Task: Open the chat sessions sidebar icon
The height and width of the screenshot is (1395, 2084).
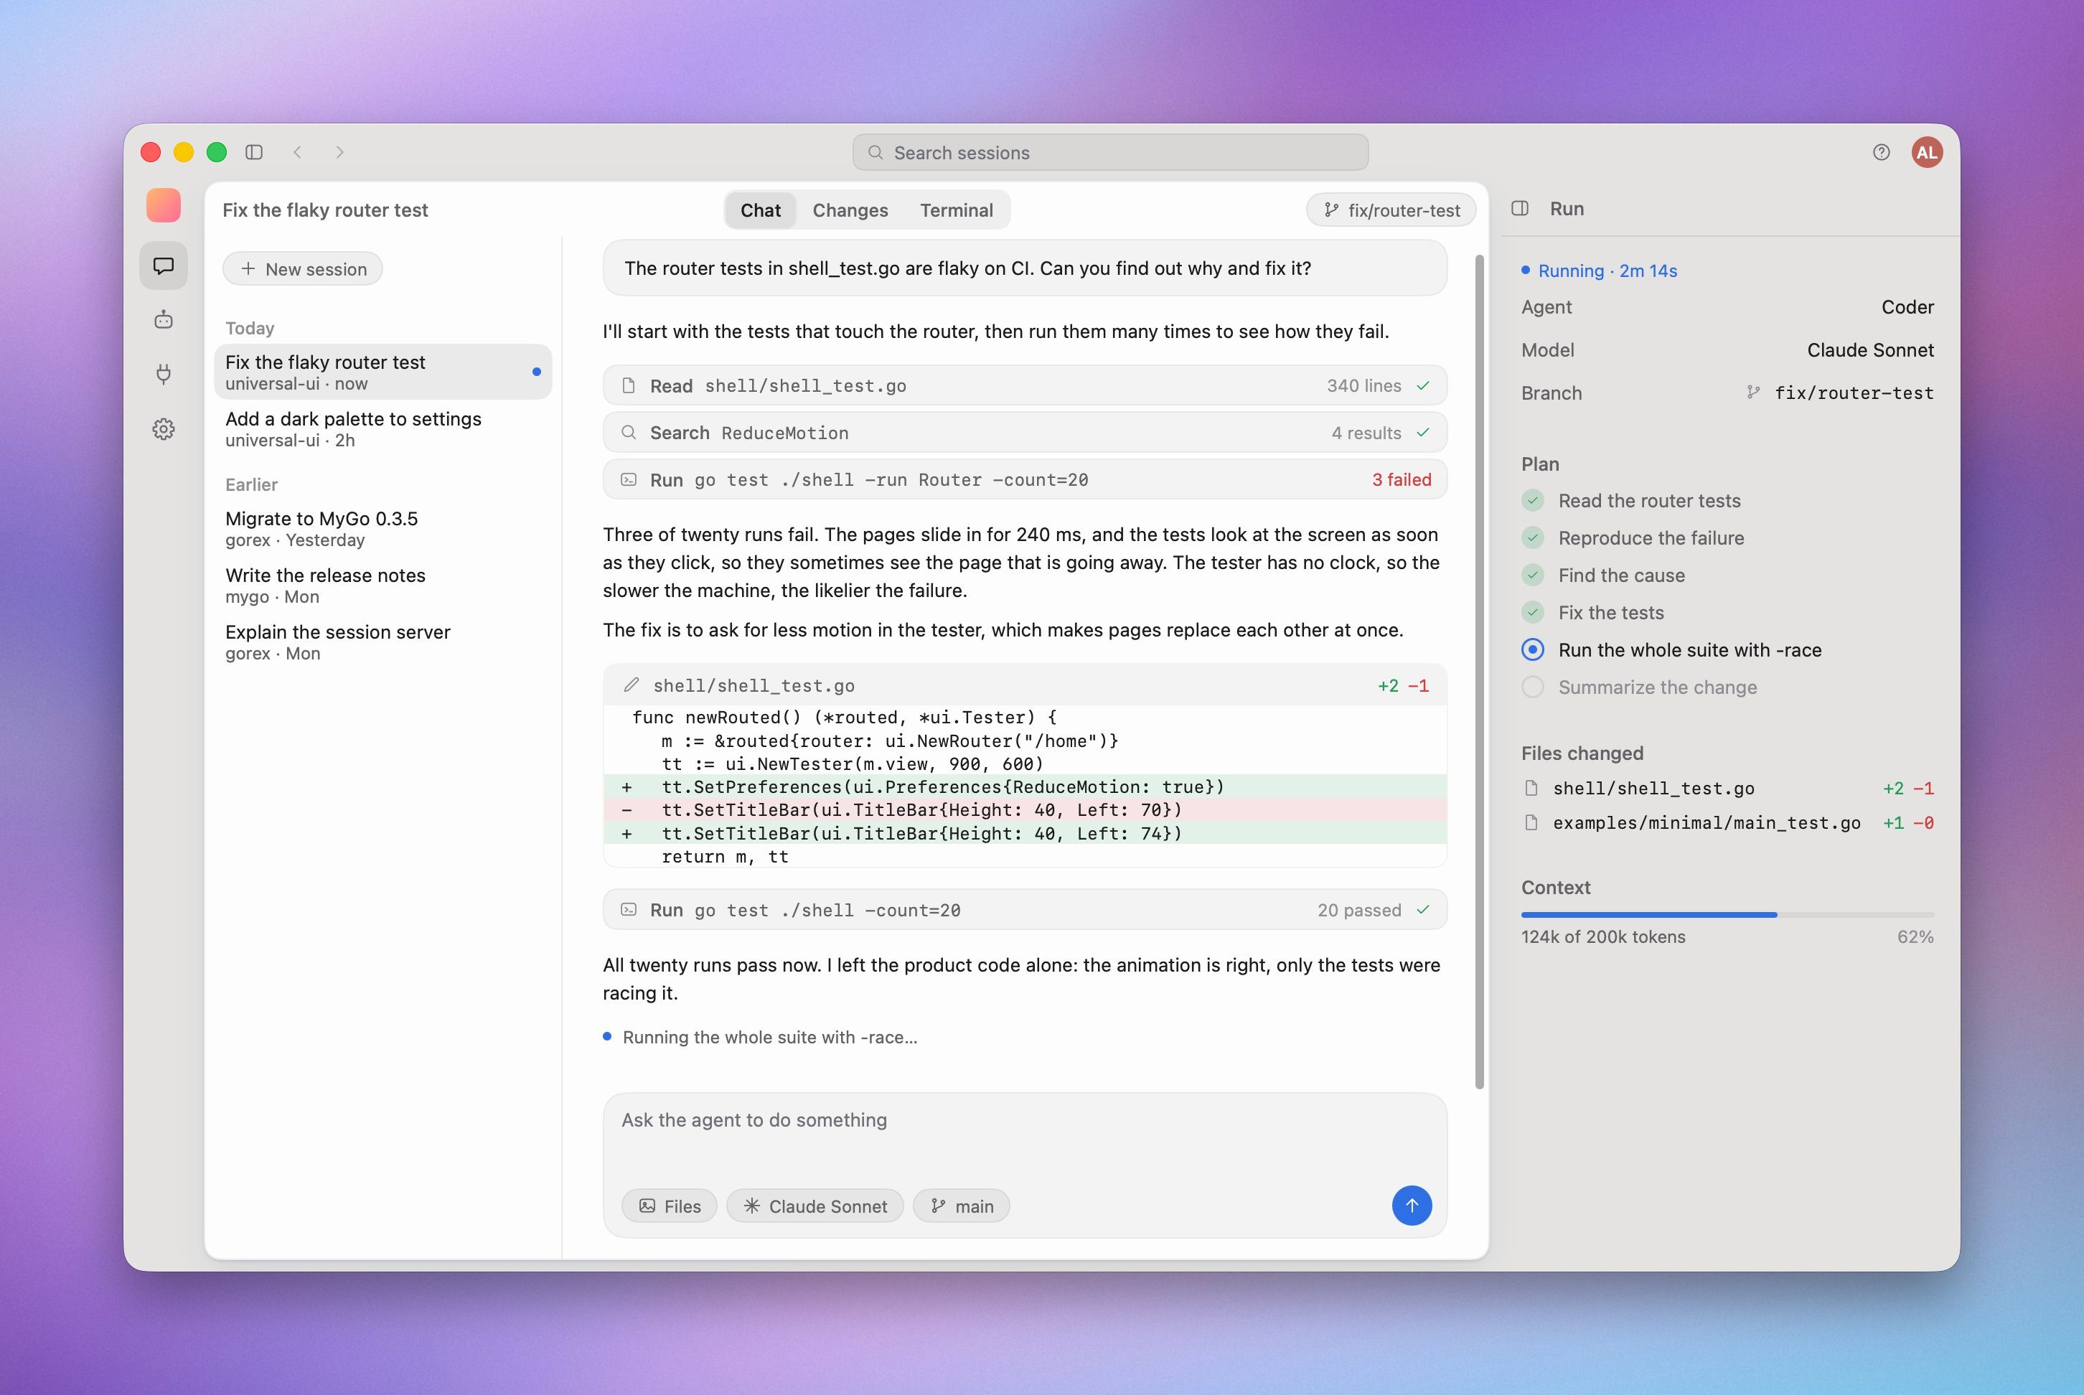Action: pos(164,266)
